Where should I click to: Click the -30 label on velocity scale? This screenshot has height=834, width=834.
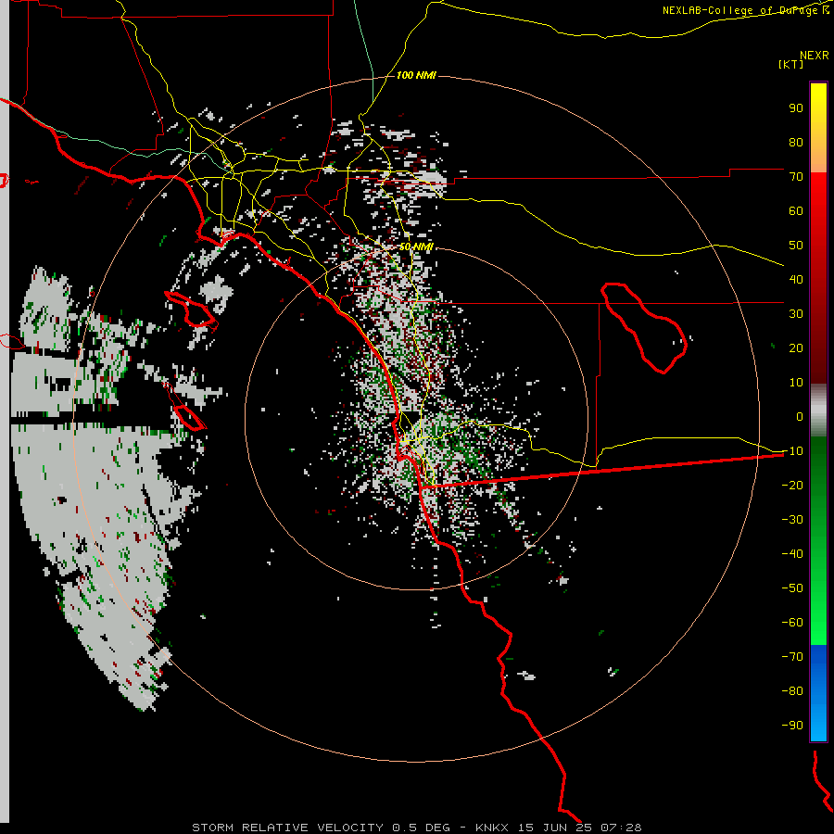coord(792,520)
